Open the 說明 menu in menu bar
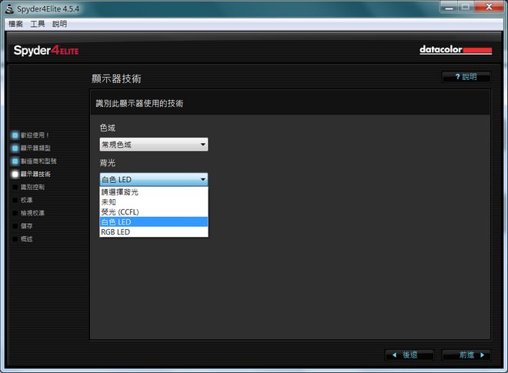The image size is (508, 373). 59,24
